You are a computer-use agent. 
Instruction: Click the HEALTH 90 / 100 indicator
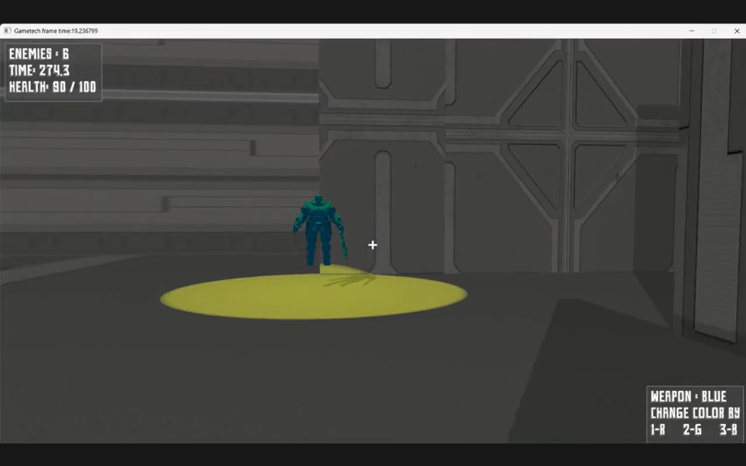52,87
